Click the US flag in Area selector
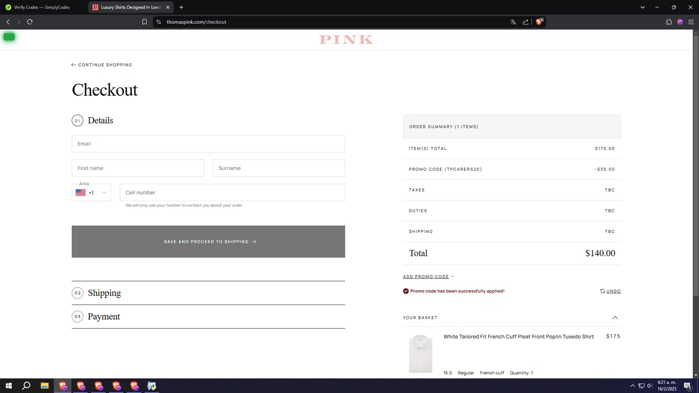 [81, 193]
